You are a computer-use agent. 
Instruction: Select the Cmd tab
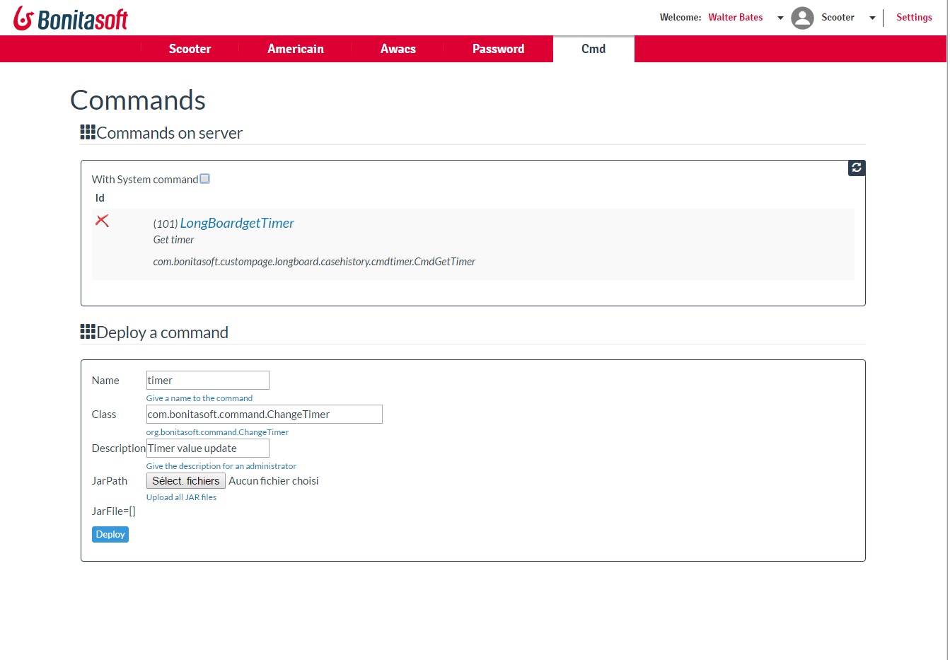(593, 49)
